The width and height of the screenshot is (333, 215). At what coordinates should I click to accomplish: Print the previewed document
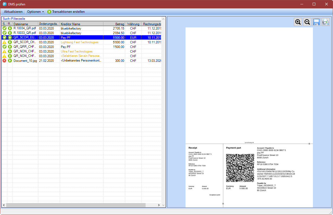click(325, 22)
